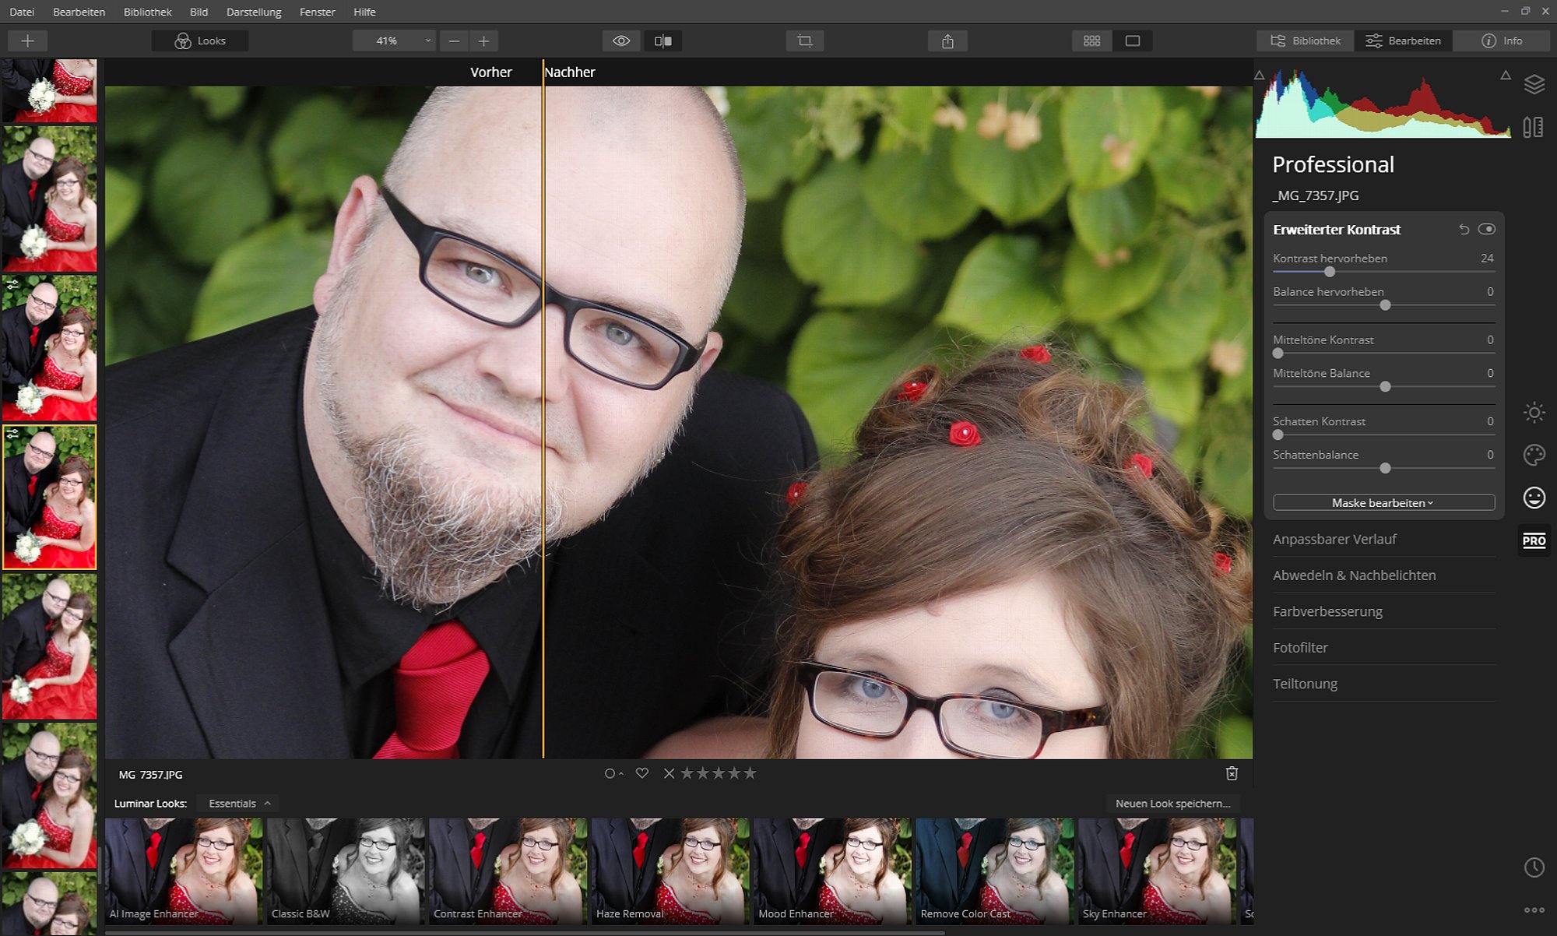Apply the Haze Removal look
This screenshot has width=1557, height=936.
pos(670,871)
